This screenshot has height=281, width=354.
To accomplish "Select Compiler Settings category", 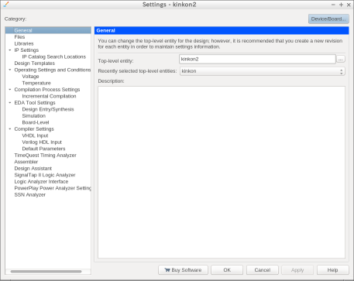I will click(x=34, y=129).
